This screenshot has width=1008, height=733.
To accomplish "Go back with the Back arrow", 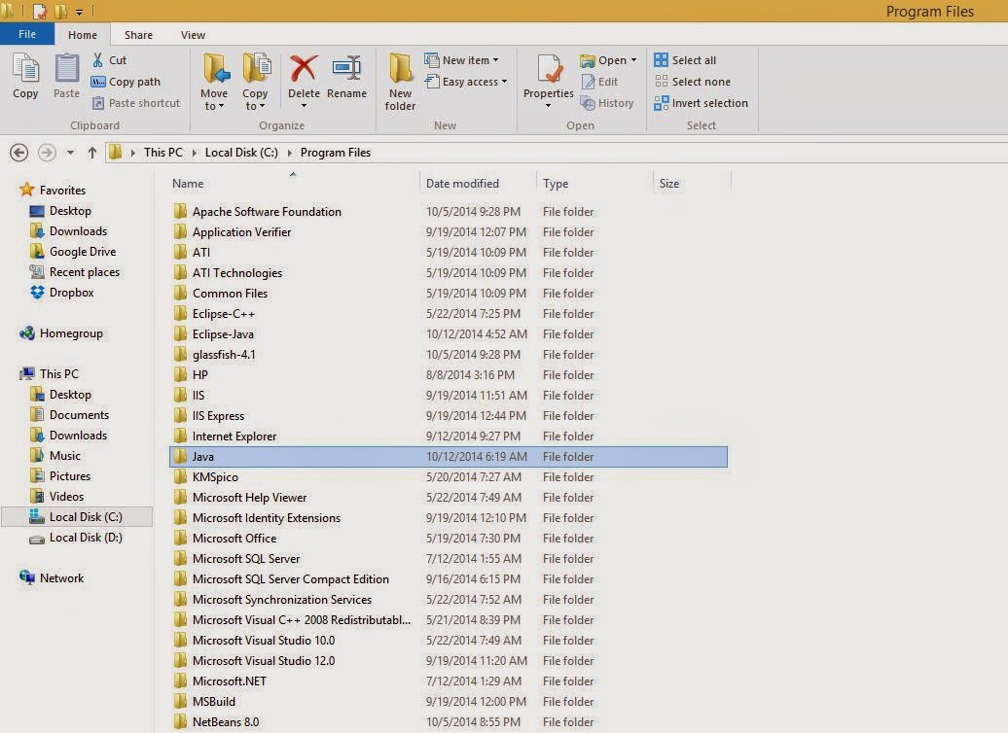I will click(19, 153).
